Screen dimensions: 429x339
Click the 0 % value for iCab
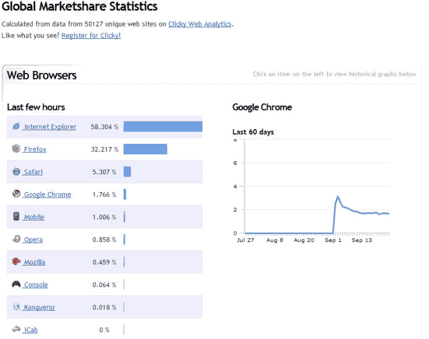click(x=104, y=330)
